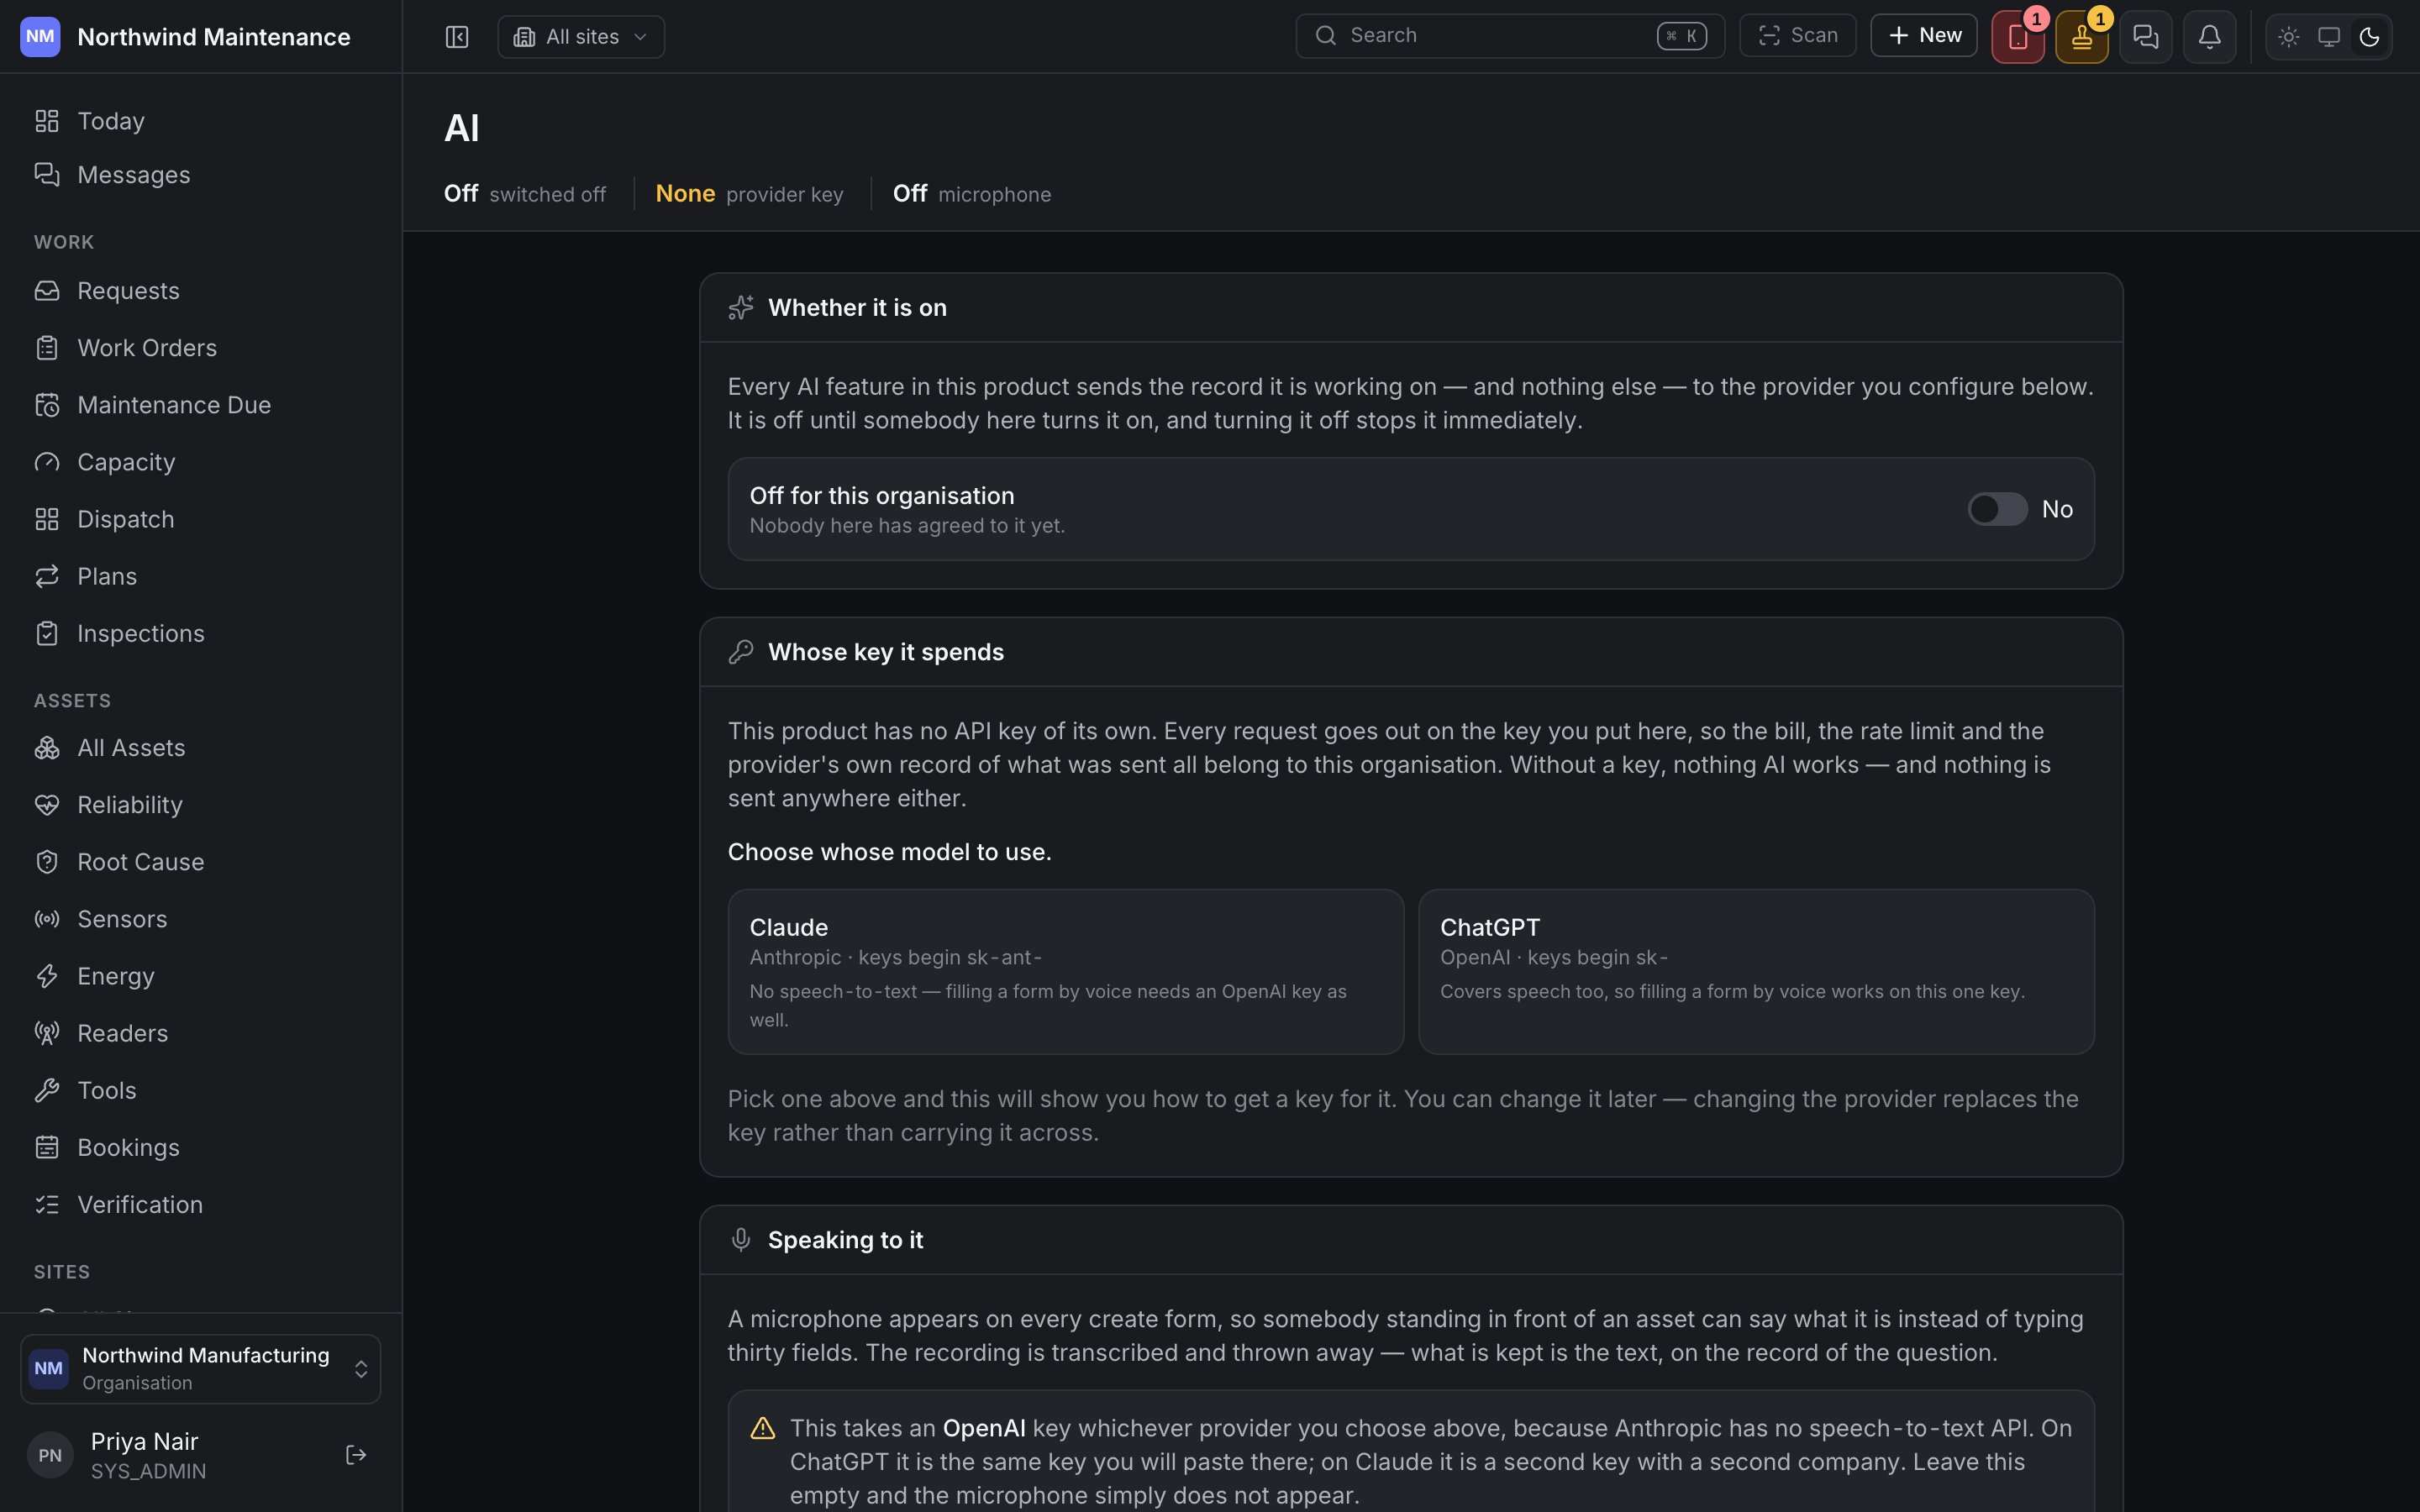2420x1512 pixels.
Task: Click the None provider key status
Action: [x=749, y=194]
